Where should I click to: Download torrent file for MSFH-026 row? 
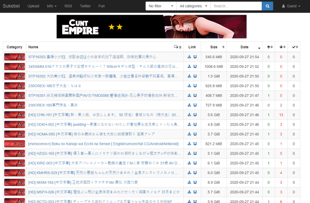point(189,192)
